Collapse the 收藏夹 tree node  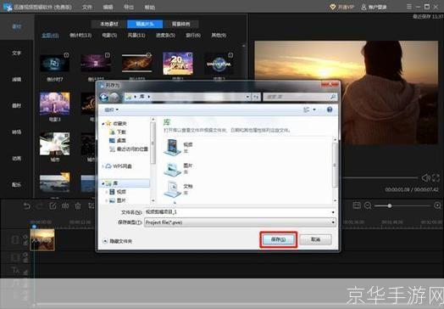click(103, 124)
